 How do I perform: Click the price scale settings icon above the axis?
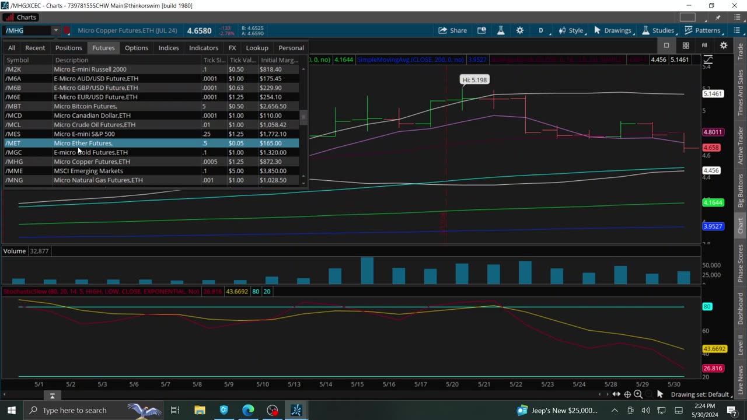(708, 60)
